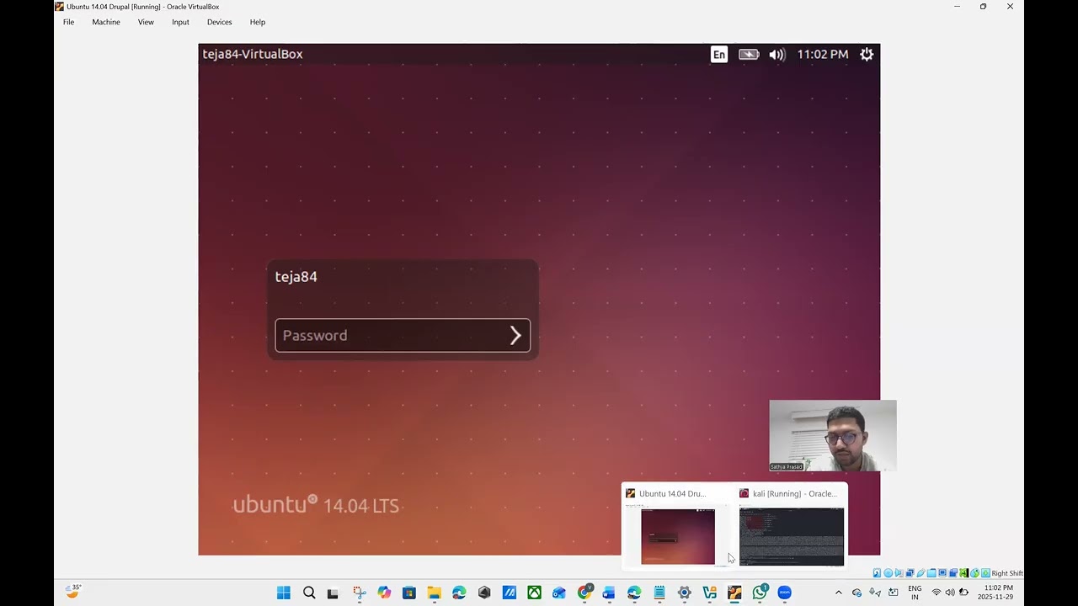Viewport: 1078px width, 606px height.
Task: Open Notepad from the taskbar
Action: (659, 593)
